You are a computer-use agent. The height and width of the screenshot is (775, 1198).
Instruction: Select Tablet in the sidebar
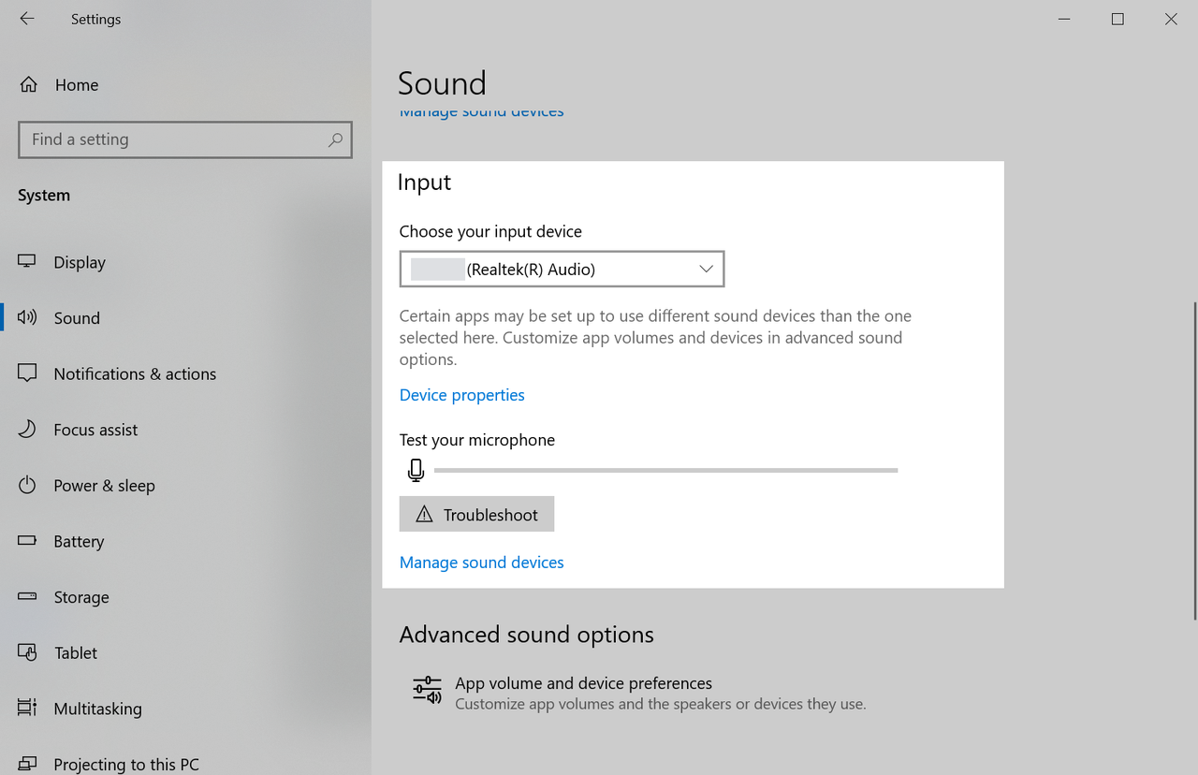tap(76, 653)
